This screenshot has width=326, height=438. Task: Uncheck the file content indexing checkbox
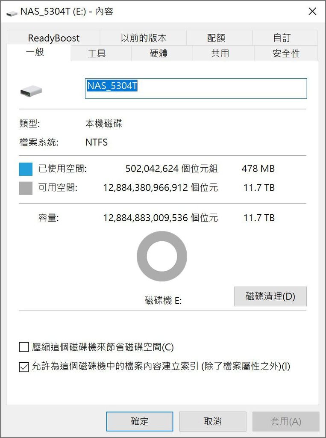click(24, 367)
